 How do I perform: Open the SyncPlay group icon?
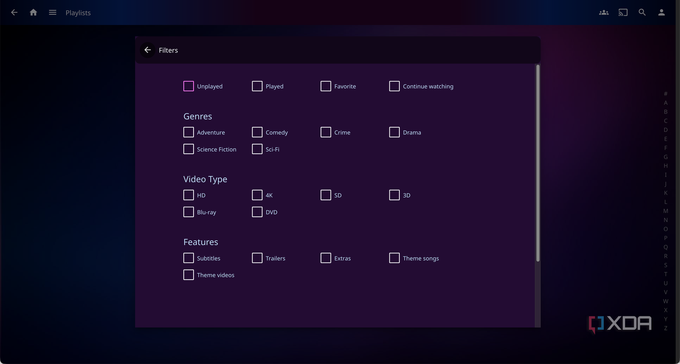604,13
